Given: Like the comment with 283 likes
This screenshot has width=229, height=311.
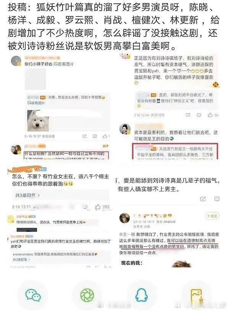Looking at the screenshot, I should click(x=98, y=207).
